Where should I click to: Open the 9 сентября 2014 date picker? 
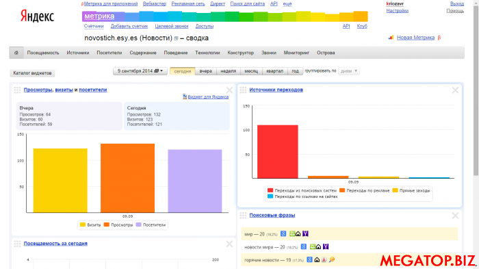point(140,71)
